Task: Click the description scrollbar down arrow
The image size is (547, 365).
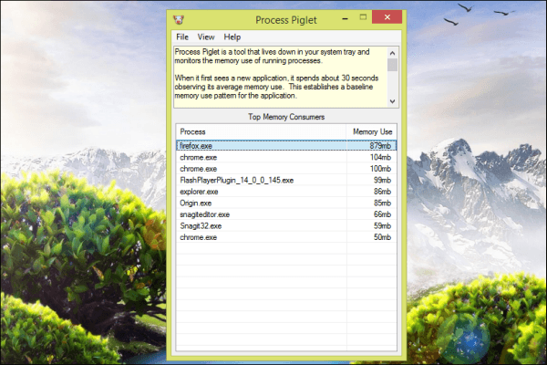Action: click(392, 101)
